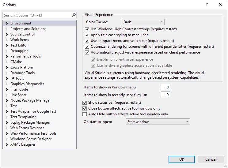Close the Options dialog
The image size is (228, 168).
[220, 5]
